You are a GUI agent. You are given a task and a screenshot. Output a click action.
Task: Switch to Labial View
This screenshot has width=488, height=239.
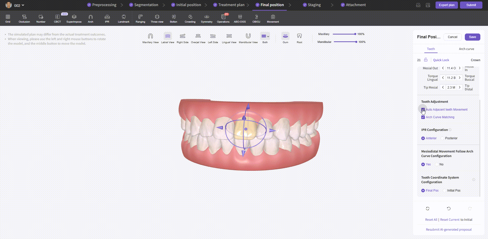point(168,38)
